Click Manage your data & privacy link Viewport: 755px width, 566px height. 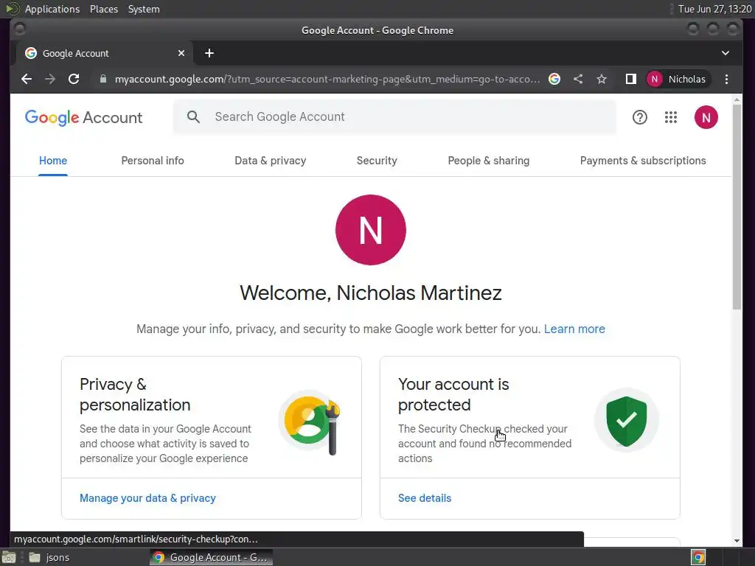(x=147, y=498)
